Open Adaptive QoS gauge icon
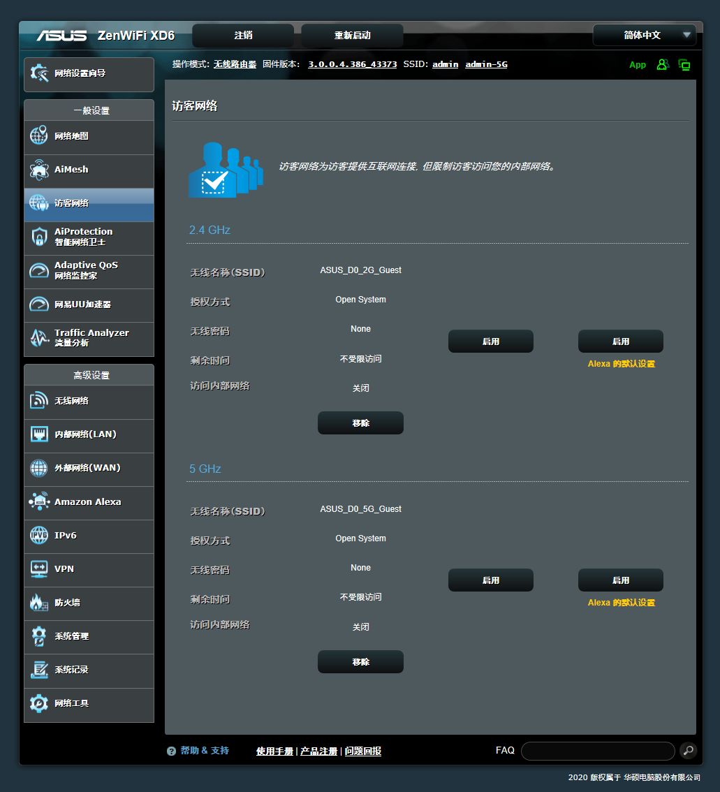720x792 pixels. 39,271
